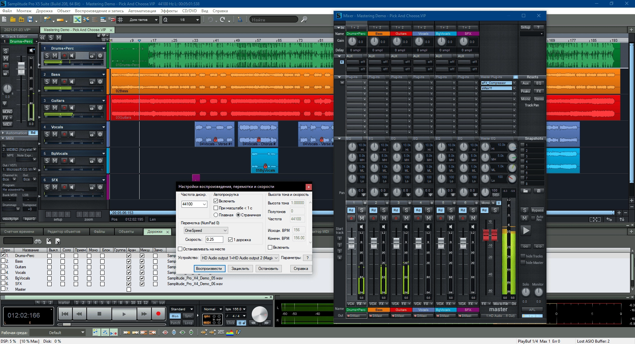
Task: Click the transport Stop button
Action: click(x=99, y=314)
